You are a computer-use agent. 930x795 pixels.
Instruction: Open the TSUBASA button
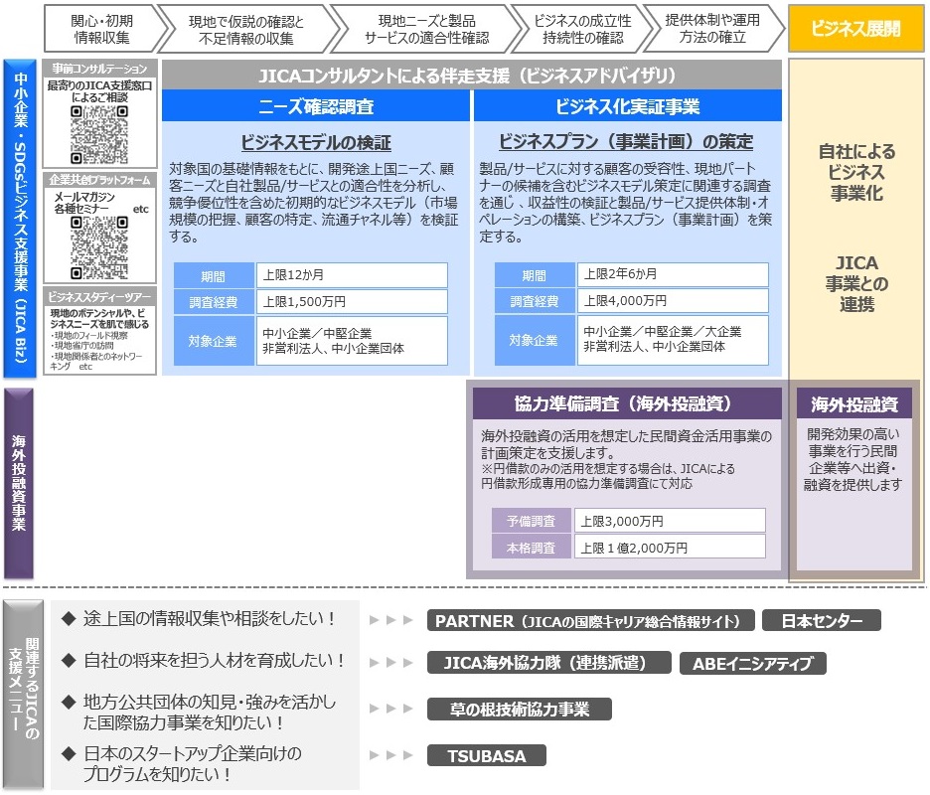(x=486, y=756)
